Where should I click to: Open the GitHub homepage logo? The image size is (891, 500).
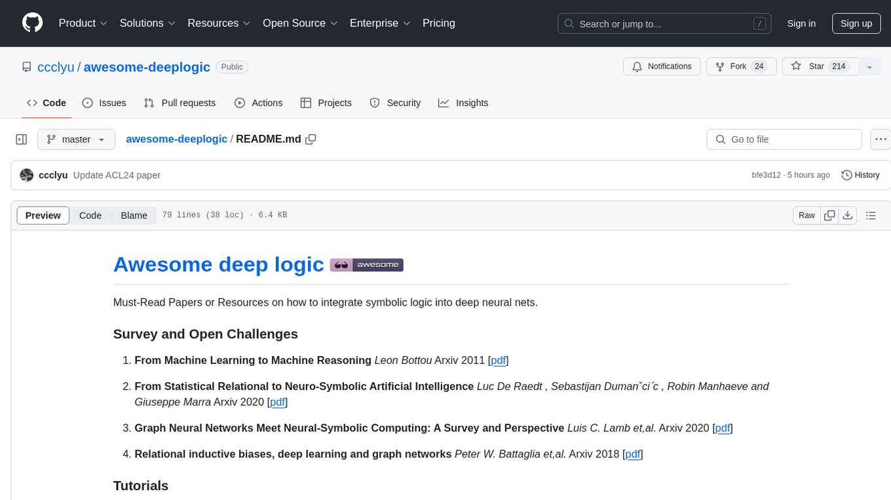tap(32, 23)
